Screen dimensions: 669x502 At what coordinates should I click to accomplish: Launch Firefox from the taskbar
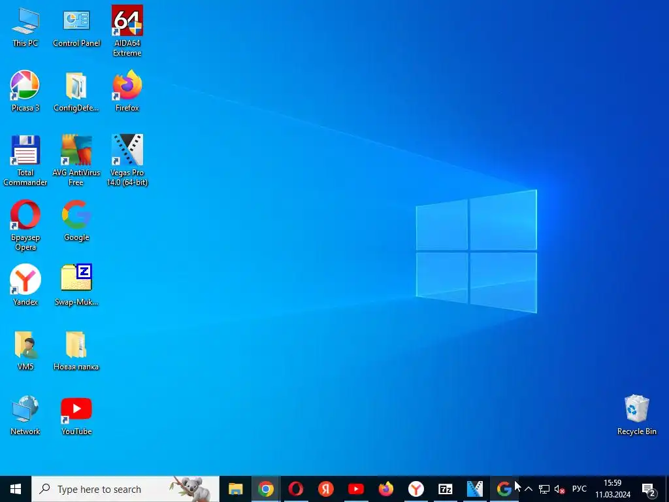385,489
